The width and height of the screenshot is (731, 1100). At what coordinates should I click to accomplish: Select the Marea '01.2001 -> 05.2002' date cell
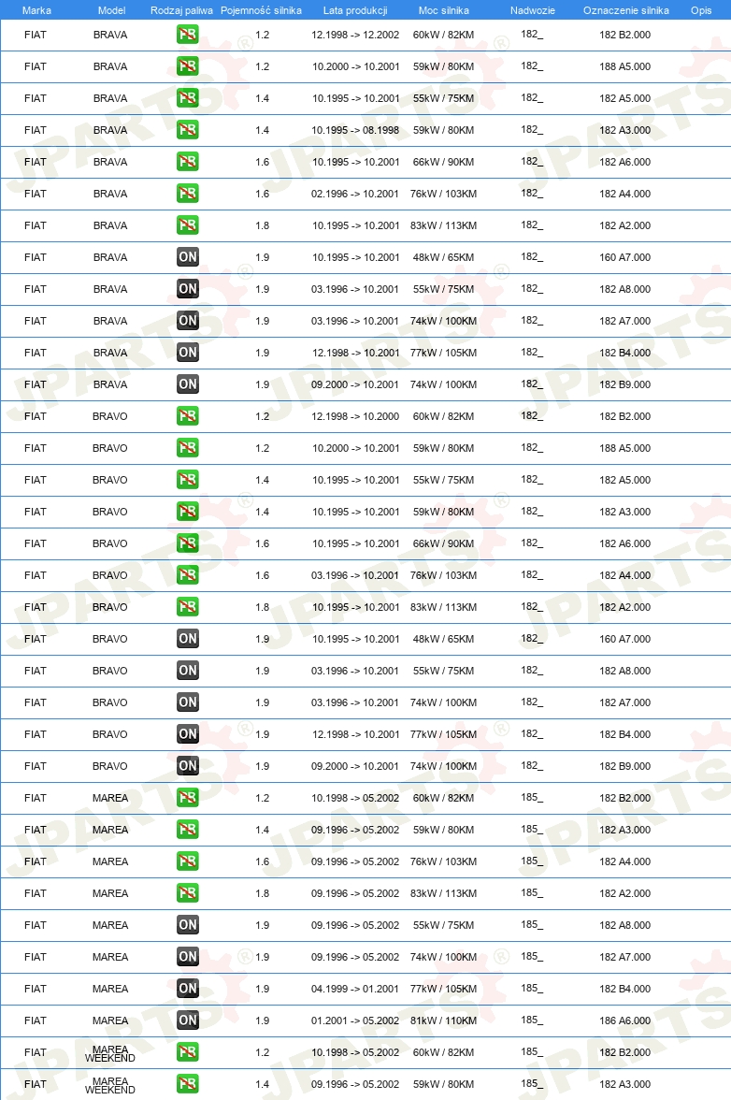coord(355,1020)
